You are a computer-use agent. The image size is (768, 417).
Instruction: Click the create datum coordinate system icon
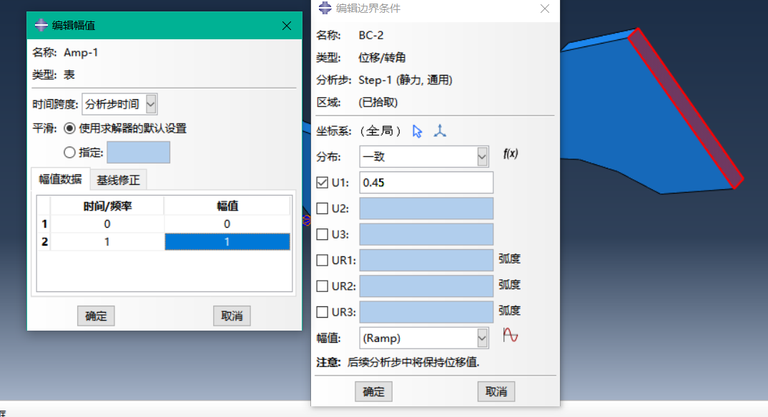click(440, 131)
